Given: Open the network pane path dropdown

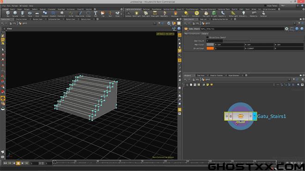Looking at the screenshot, I should tap(290, 79).
